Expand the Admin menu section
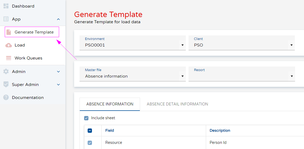304x149 pixels. click(58, 72)
